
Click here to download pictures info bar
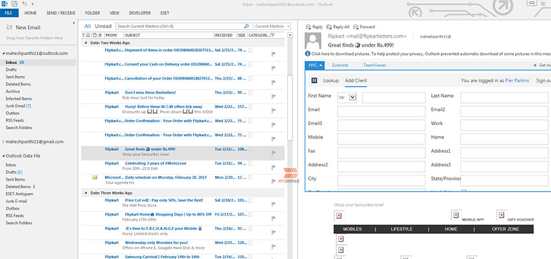click(x=431, y=54)
